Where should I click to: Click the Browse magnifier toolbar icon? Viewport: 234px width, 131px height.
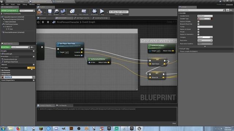coord(56,12)
